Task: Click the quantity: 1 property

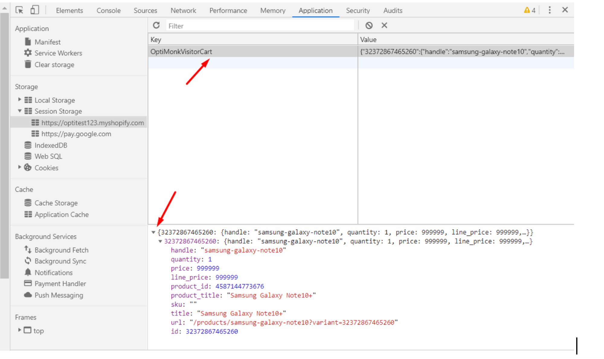Action: [191, 259]
